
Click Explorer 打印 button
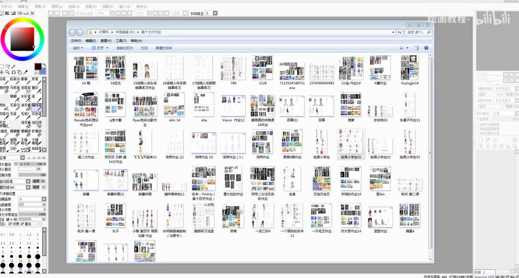click(x=144, y=48)
